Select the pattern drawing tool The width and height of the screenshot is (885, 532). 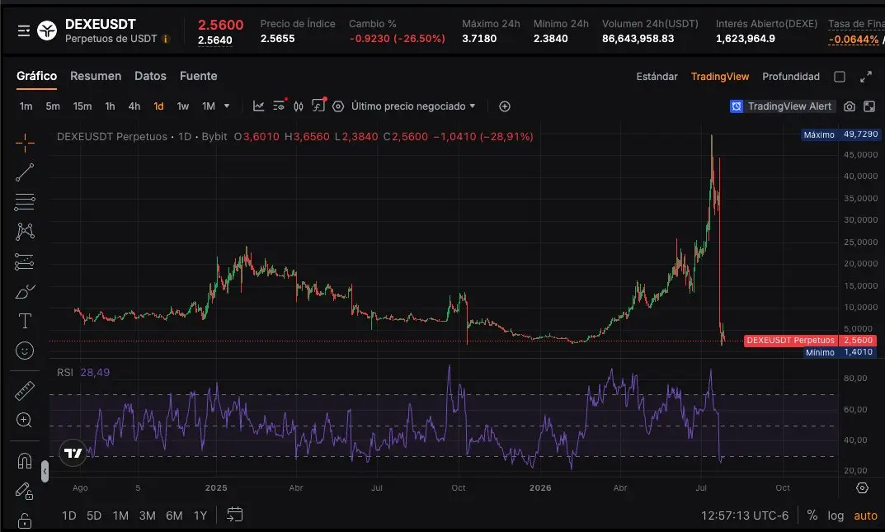click(25, 231)
